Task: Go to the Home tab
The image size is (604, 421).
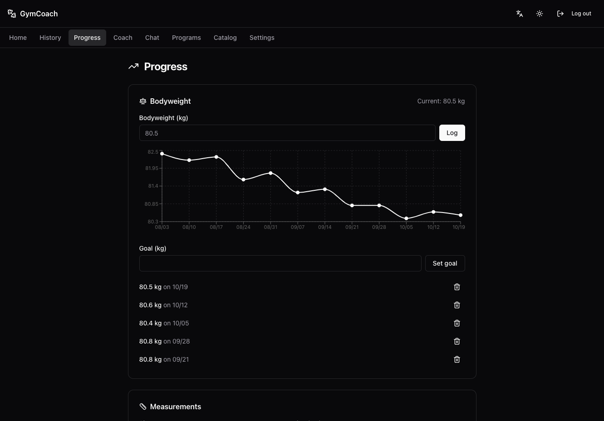Action: (18, 38)
